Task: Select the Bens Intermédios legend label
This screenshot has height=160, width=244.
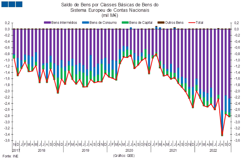Action: pyautogui.click(x=64, y=23)
